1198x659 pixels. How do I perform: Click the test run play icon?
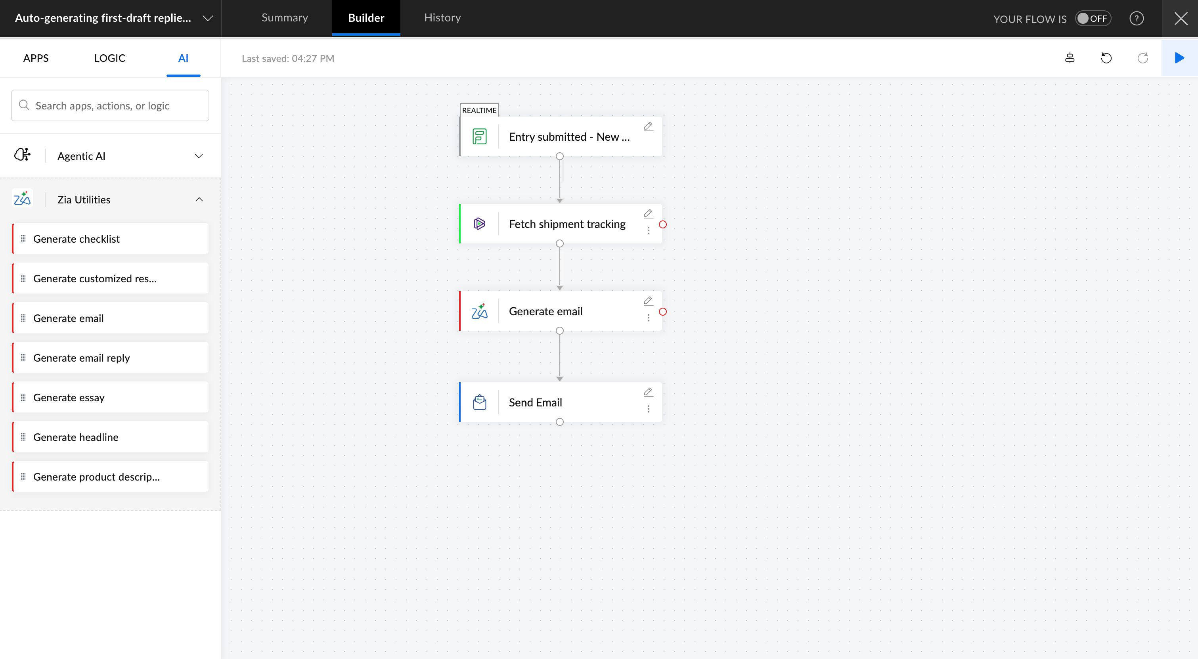(x=1179, y=58)
